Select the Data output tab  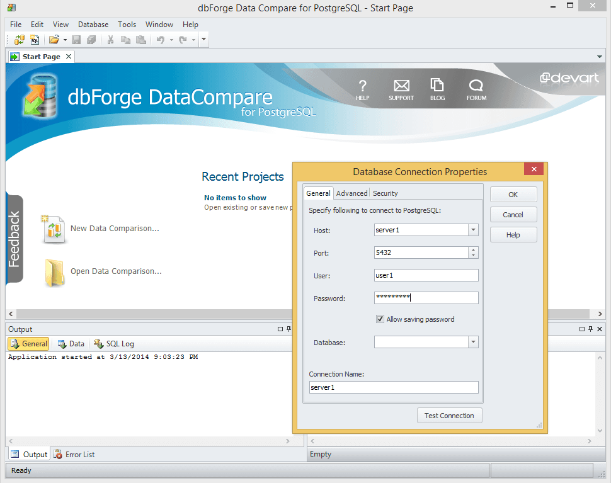pyautogui.click(x=71, y=344)
